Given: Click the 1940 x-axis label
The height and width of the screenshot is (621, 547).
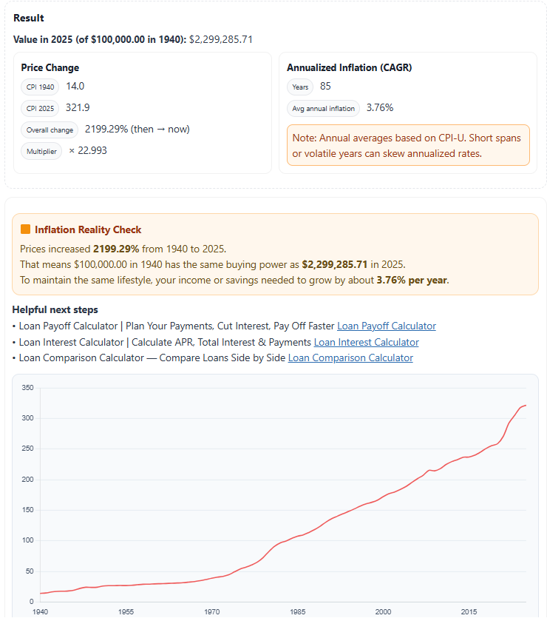Looking at the screenshot, I should 41,612.
